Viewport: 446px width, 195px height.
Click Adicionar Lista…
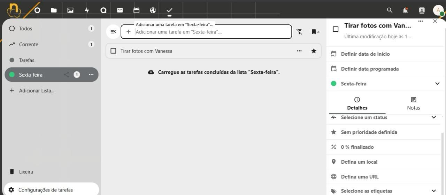pyautogui.click(x=52, y=91)
